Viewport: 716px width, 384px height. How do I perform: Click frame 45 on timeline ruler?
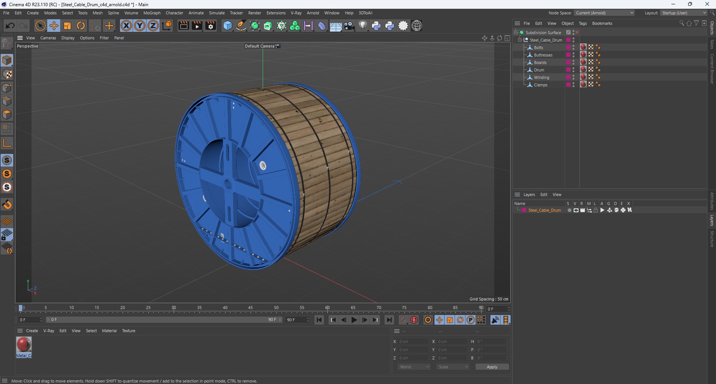tap(251, 308)
